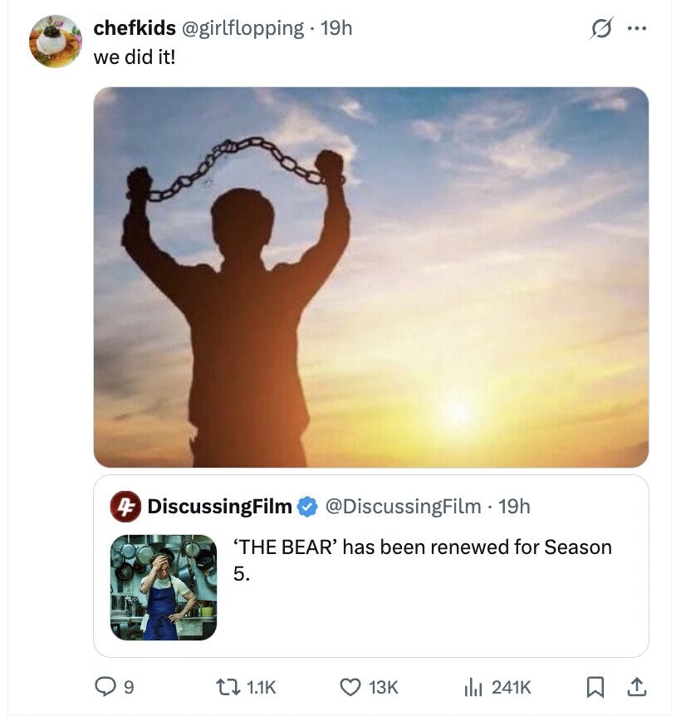This screenshot has width=686, height=716.
Task: Open the chefkids display name link
Action: click(135, 28)
